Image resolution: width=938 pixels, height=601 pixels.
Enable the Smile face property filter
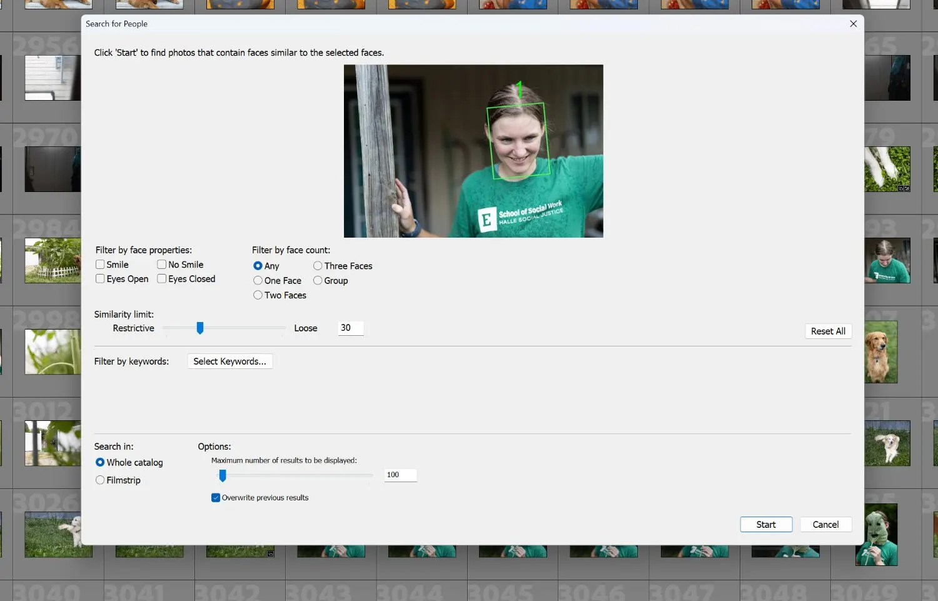(x=100, y=265)
